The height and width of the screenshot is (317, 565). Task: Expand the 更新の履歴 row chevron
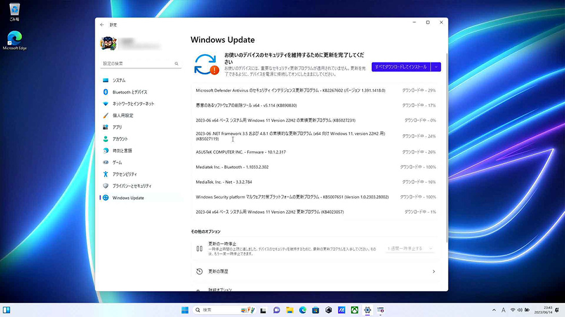pyautogui.click(x=433, y=271)
